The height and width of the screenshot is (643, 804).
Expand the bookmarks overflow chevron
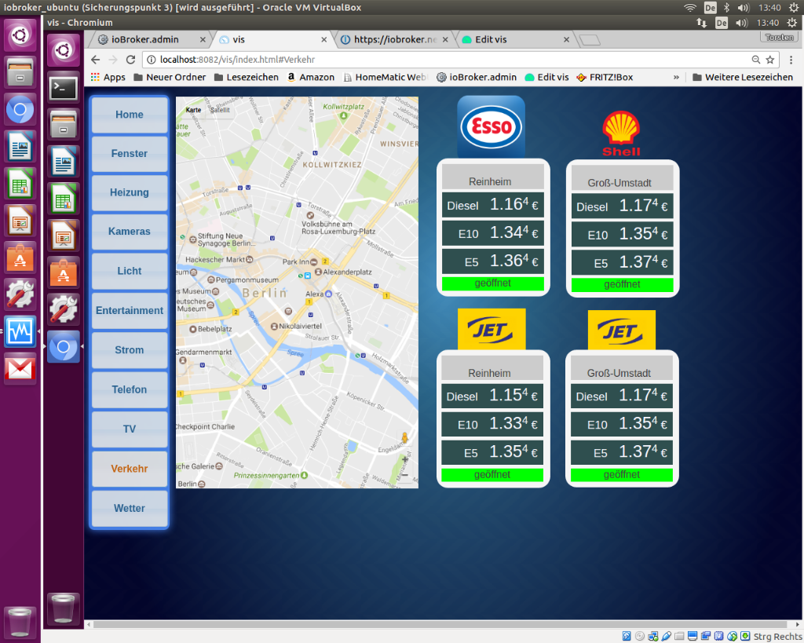click(x=676, y=77)
